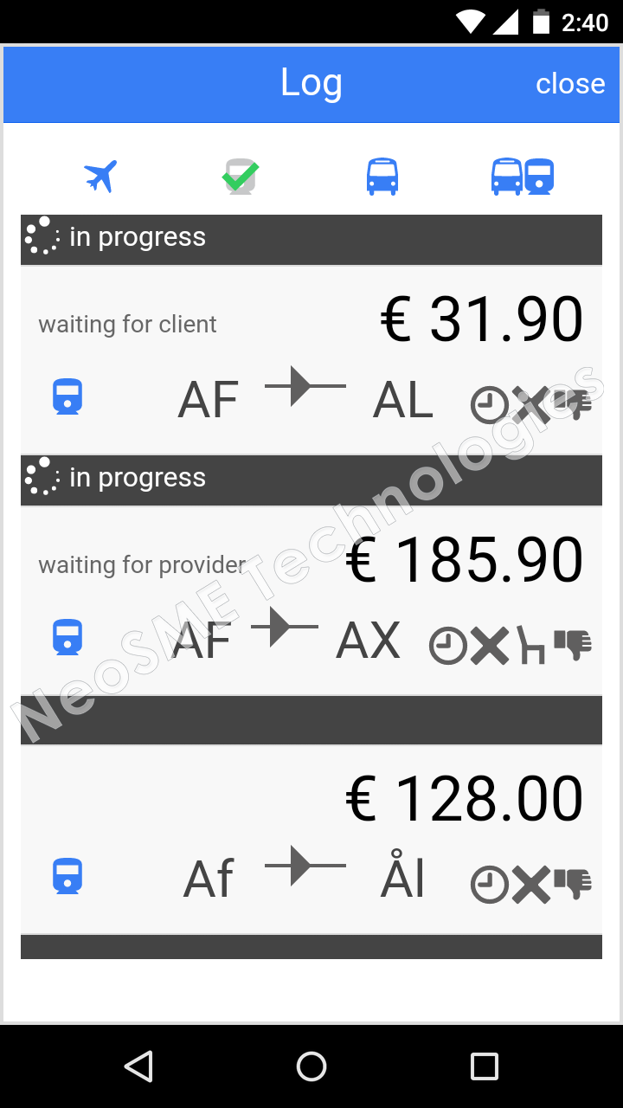Click the seat icon in €185.90 entry
The width and height of the screenshot is (623, 1108).
pos(531,646)
